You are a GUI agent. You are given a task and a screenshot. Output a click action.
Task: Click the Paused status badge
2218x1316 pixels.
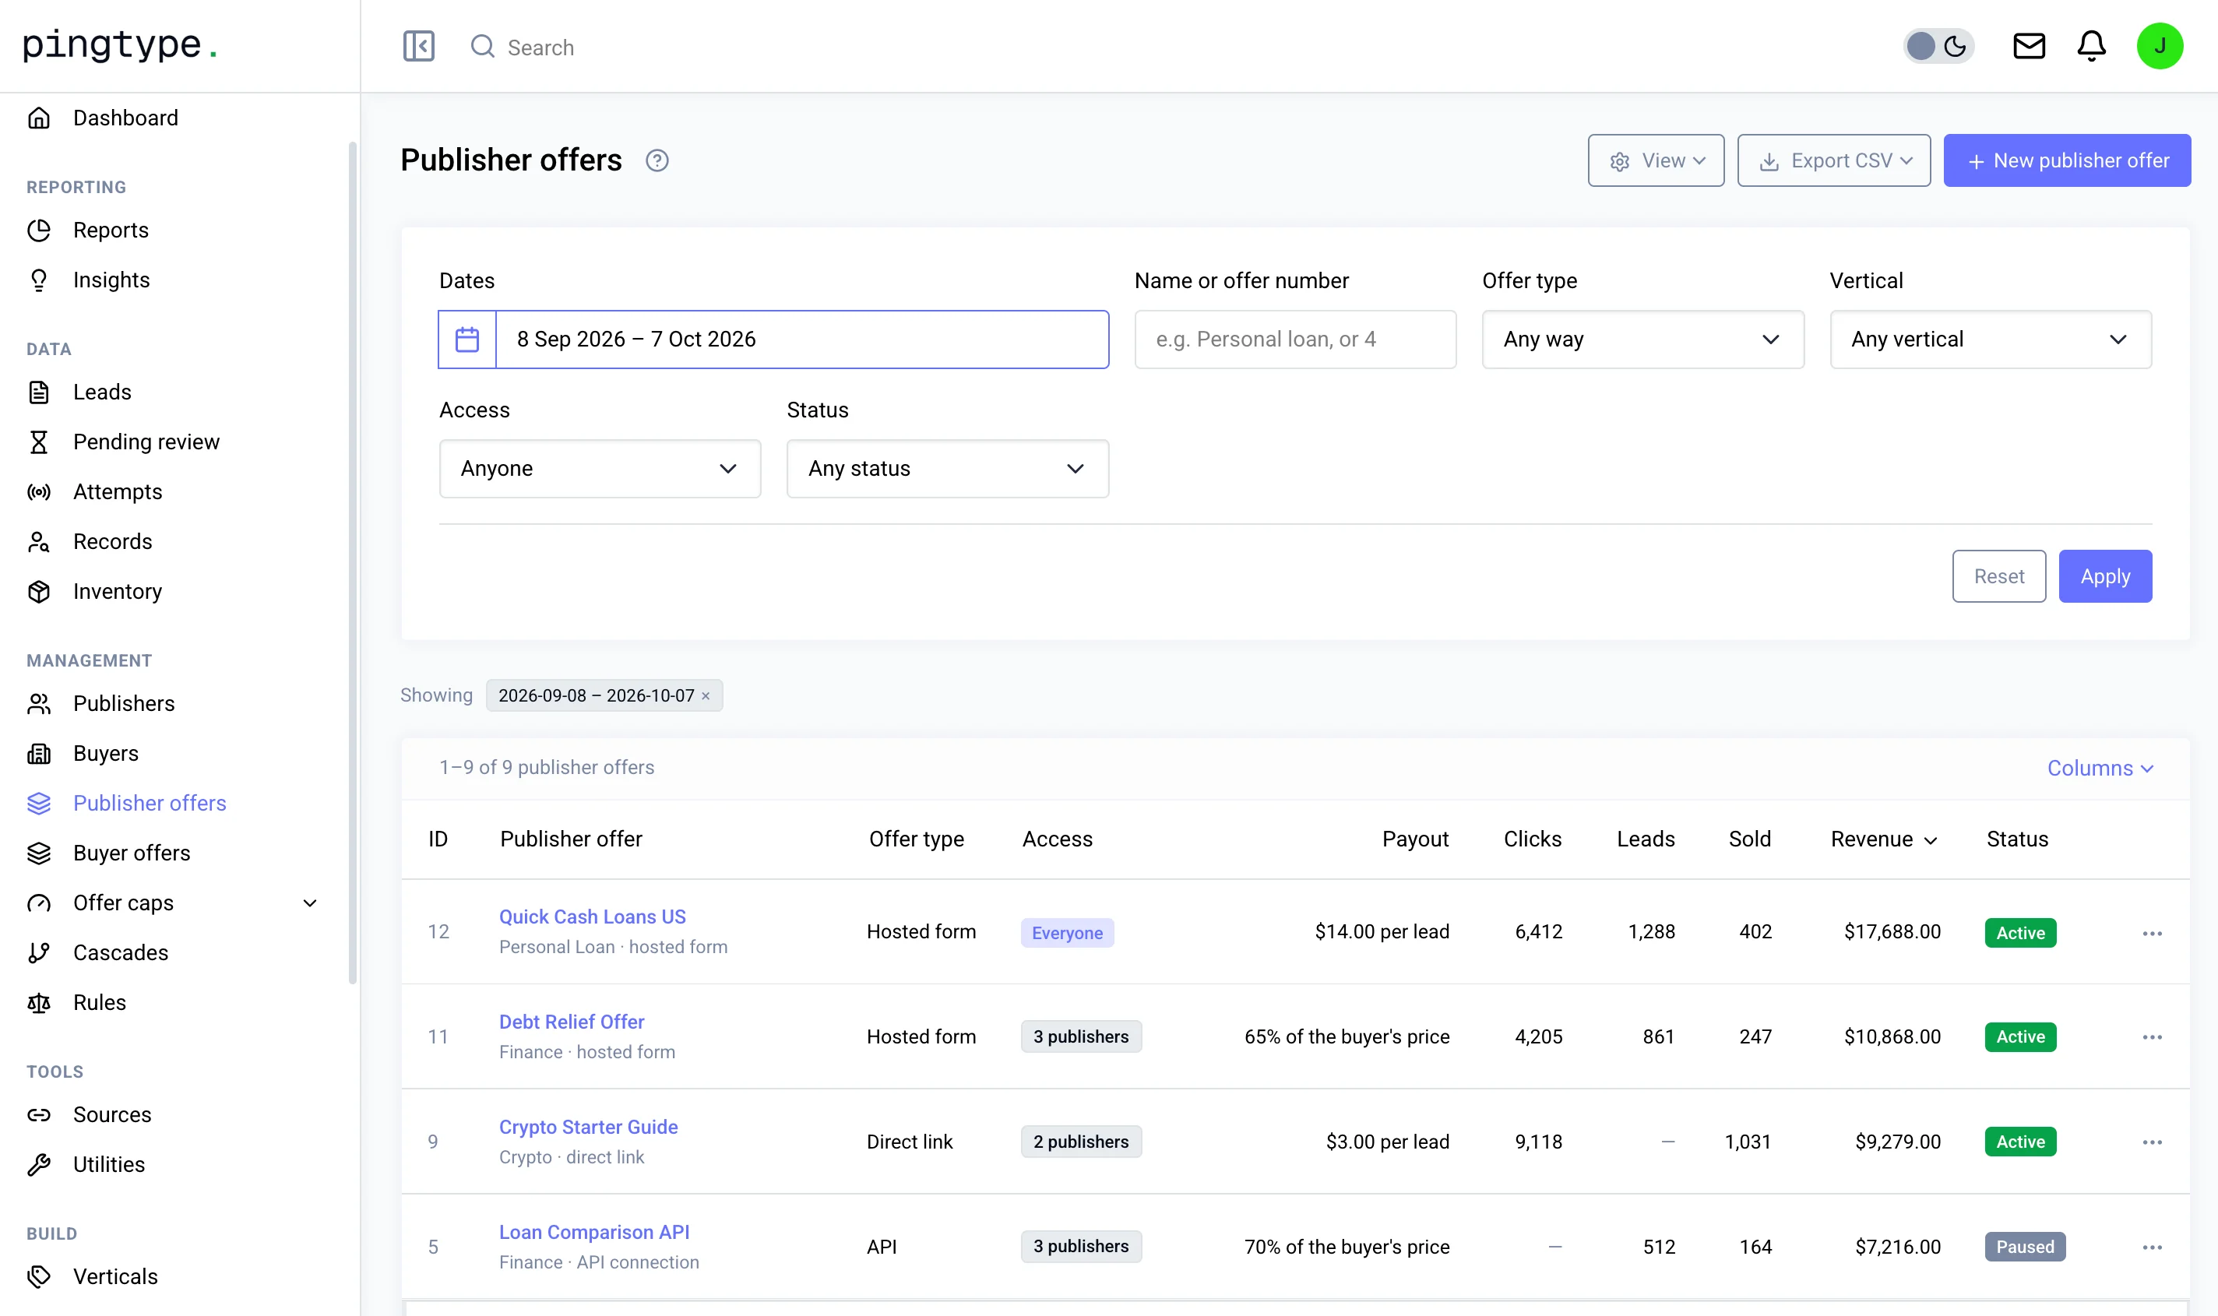[x=2025, y=1247]
